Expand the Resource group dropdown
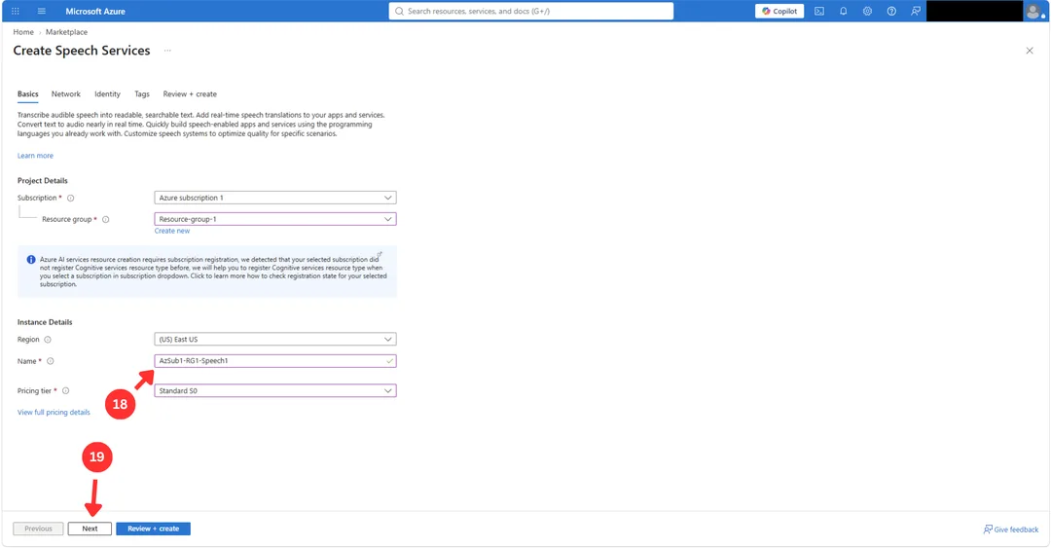1051x548 pixels. tap(274, 219)
